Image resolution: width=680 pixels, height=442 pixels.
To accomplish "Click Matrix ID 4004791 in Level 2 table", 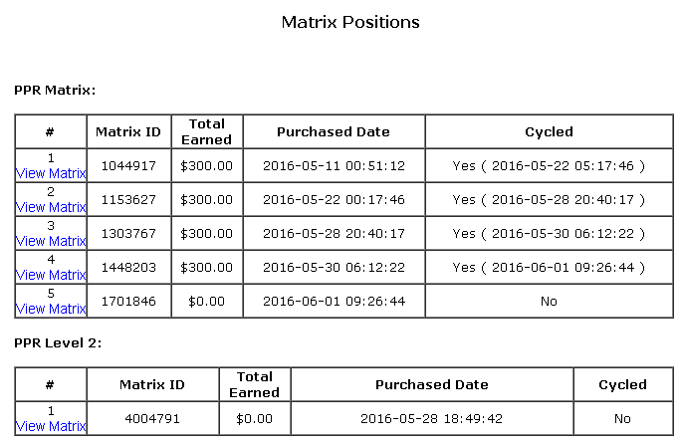I will click(x=152, y=419).
